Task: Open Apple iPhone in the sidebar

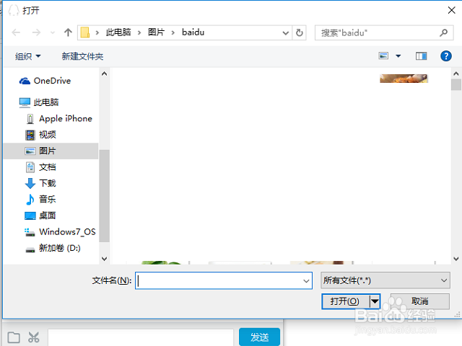Action: pyautogui.click(x=59, y=118)
